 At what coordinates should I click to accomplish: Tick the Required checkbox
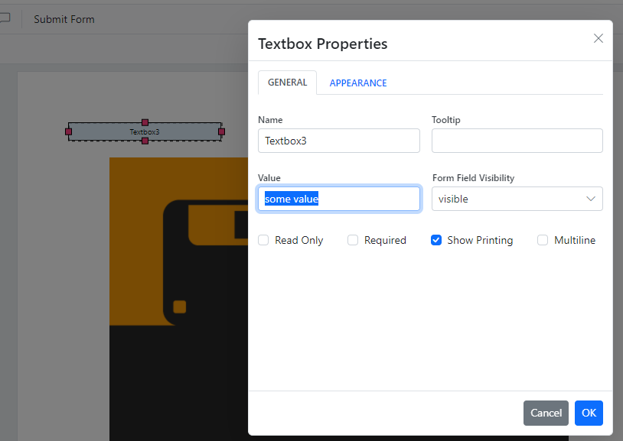353,240
